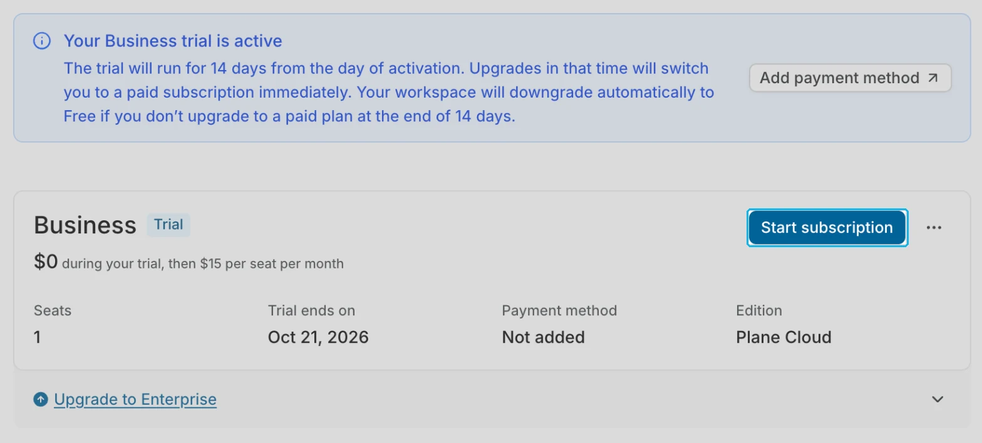This screenshot has height=443, width=982.
Task: Click the Payment method label
Action: click(559, 310)
